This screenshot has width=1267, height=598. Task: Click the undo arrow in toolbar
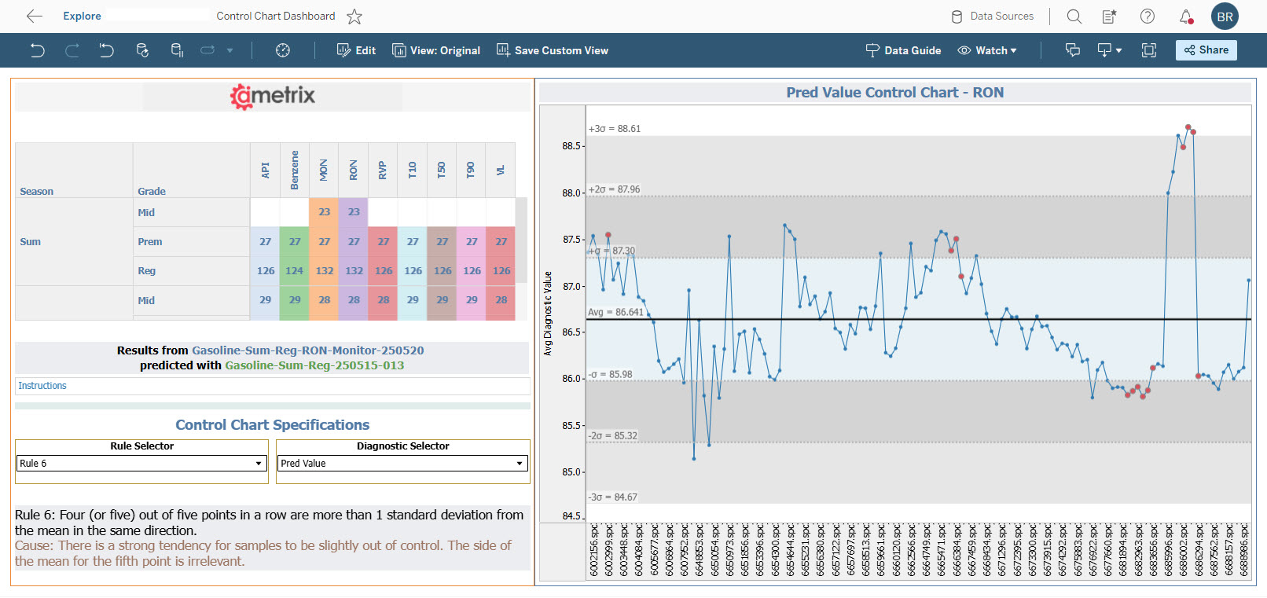[x=37, y=50]
